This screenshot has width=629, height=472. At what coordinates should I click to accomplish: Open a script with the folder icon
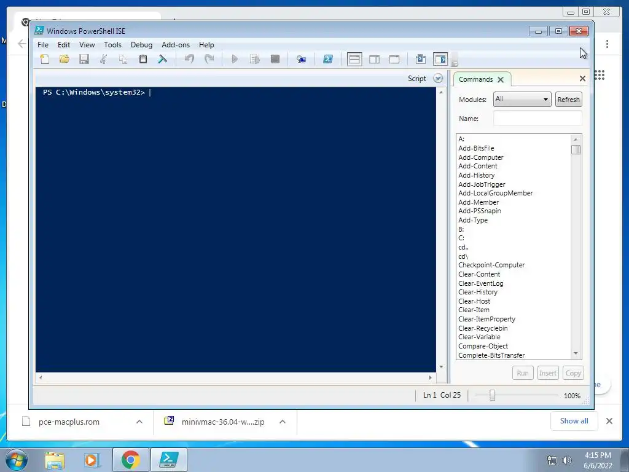(x=64, y=60)
